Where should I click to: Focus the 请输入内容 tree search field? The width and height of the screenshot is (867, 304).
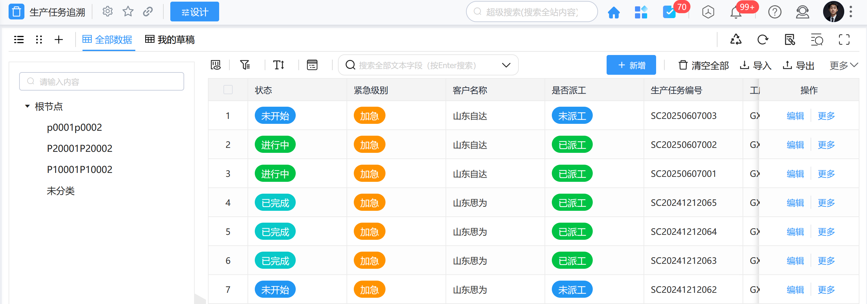tap(102, 82)
